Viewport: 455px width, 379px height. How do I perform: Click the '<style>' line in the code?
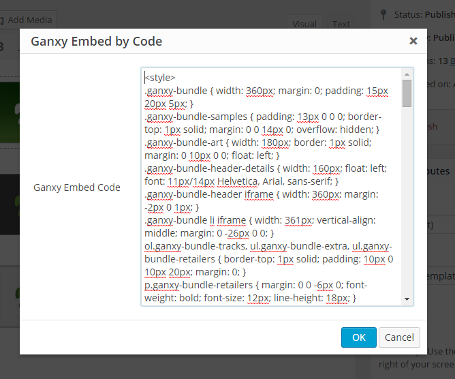(160, 78)
